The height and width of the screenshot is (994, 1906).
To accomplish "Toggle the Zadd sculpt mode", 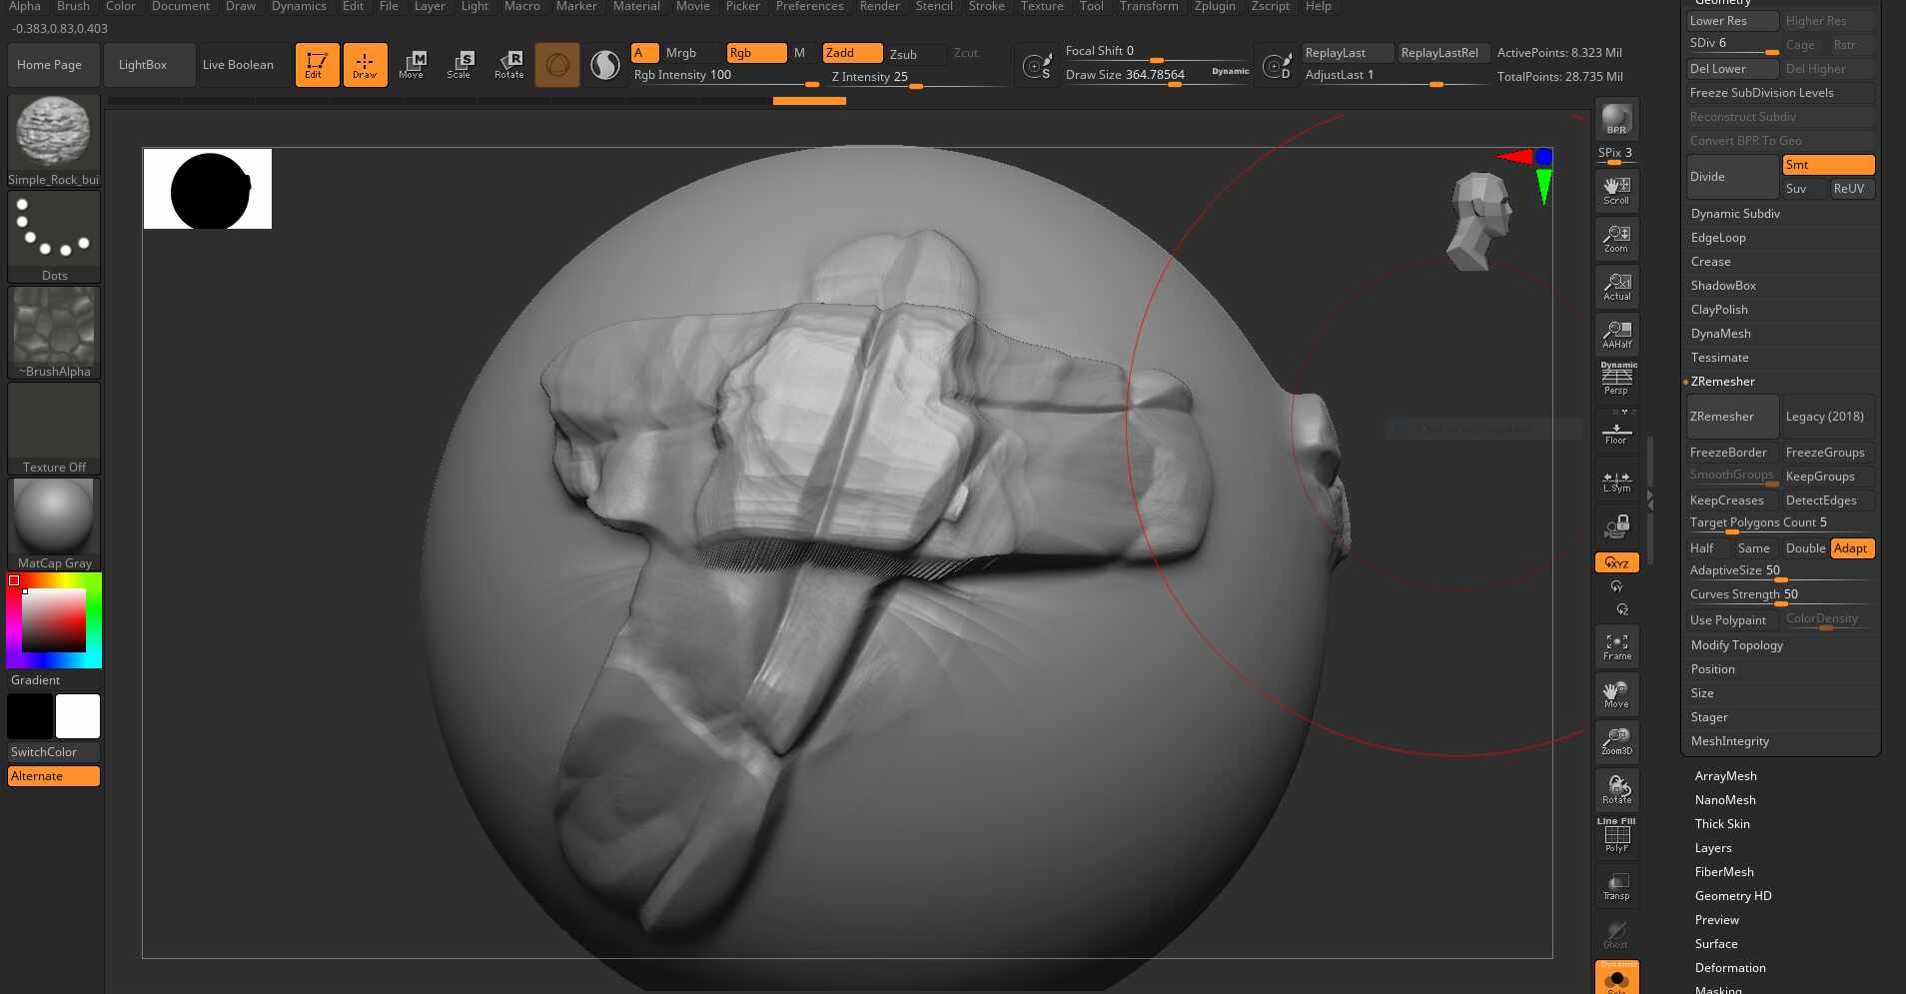I will (x=851, y=53).
